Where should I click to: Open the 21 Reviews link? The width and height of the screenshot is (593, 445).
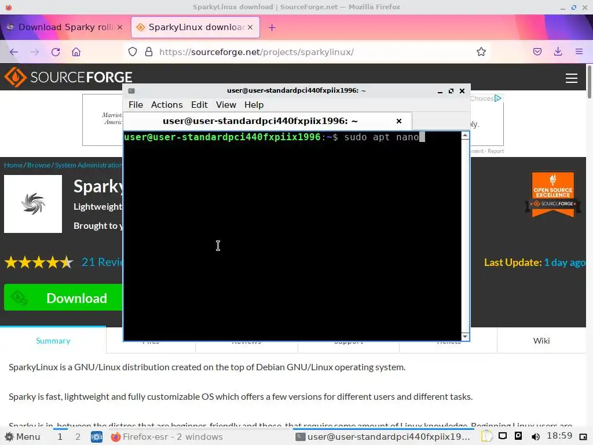(102, 262)
